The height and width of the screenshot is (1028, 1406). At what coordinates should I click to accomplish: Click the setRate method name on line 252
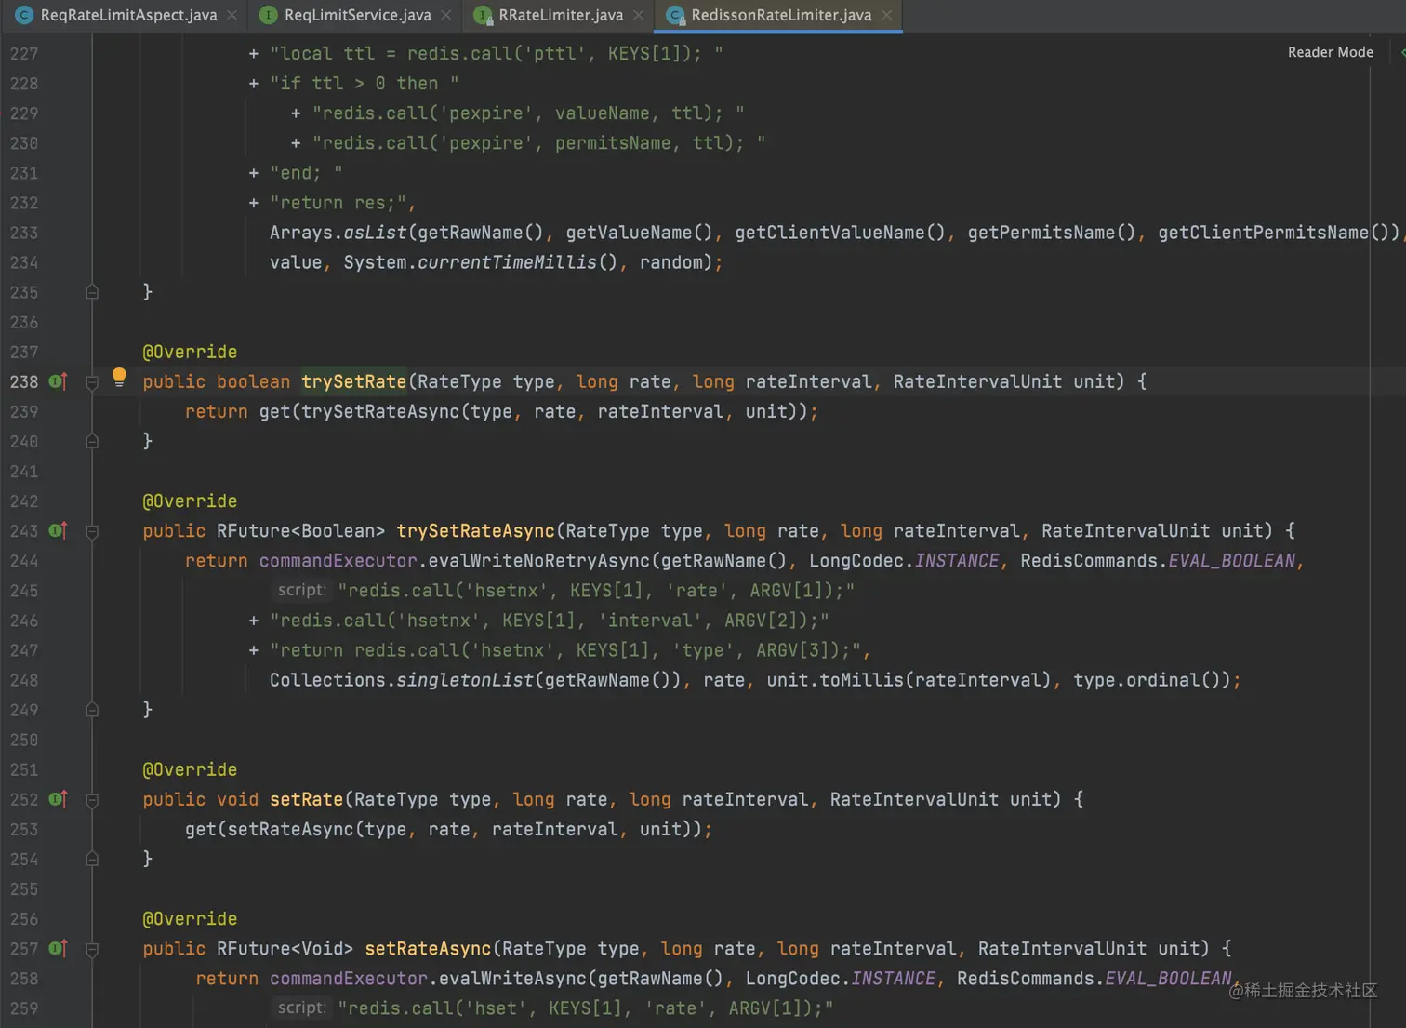[x=307, y=799]
